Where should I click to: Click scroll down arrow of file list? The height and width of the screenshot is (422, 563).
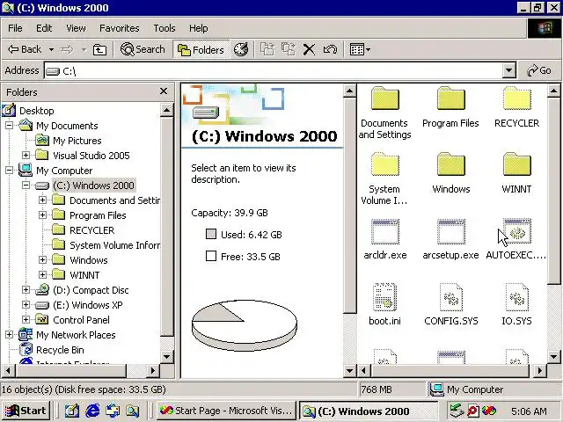tap(553, 357)
